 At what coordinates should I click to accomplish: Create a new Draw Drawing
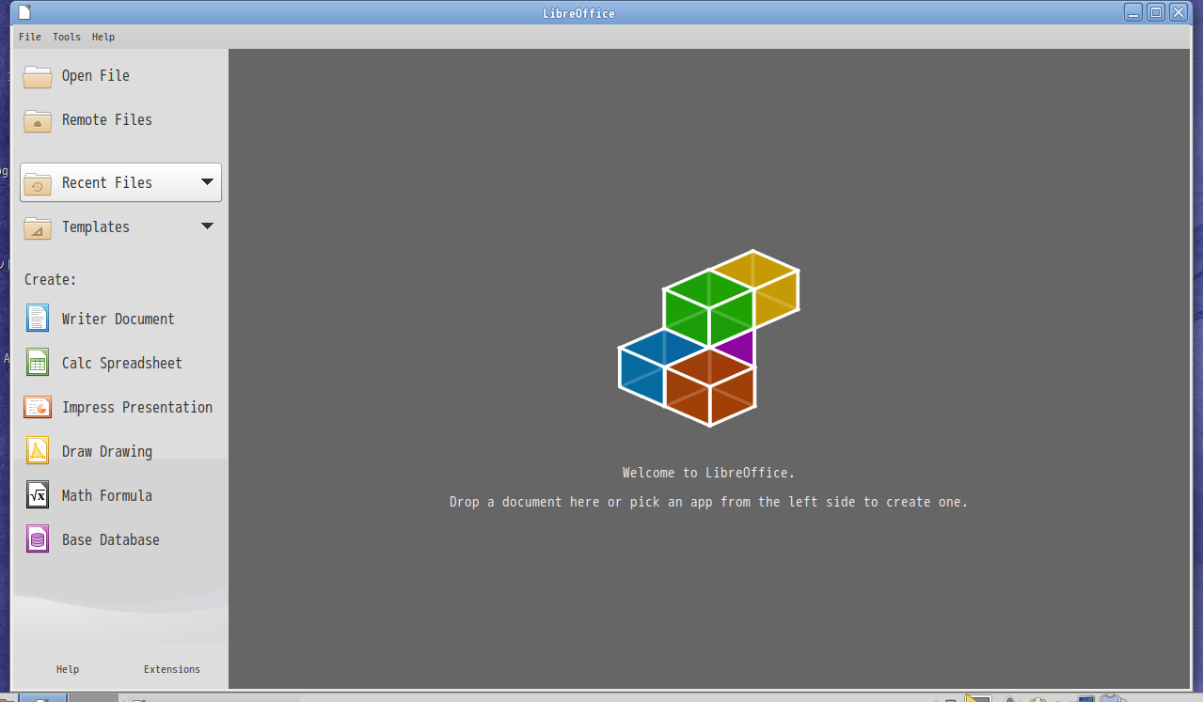(x=120, y=451)
